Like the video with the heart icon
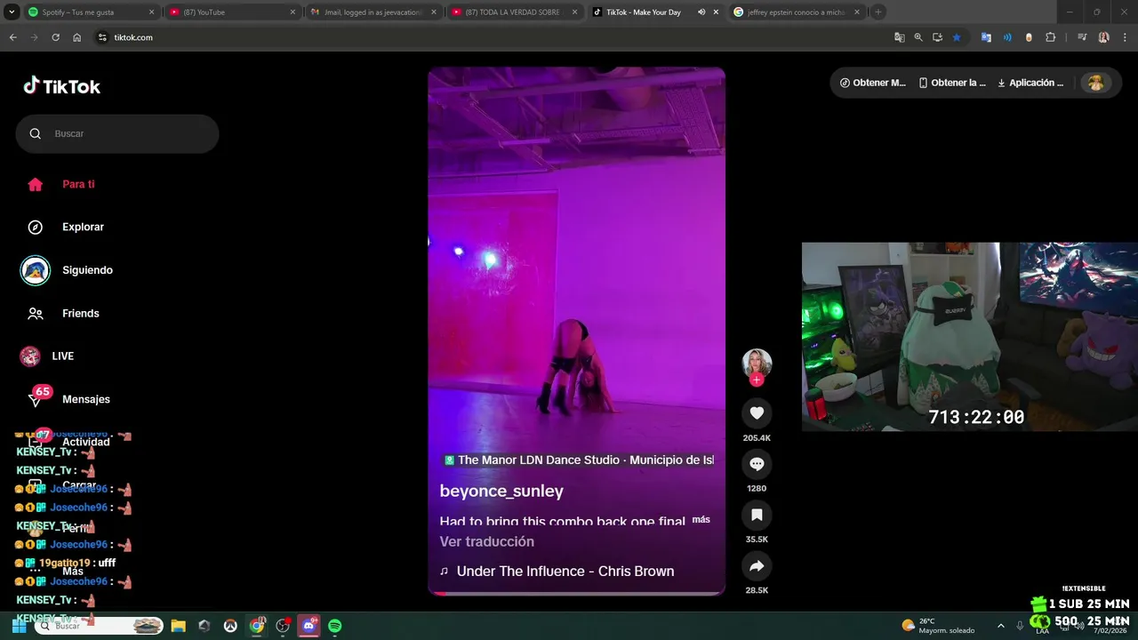The width and height of the screenshot is (1138, 640). (x=757, y=412)
